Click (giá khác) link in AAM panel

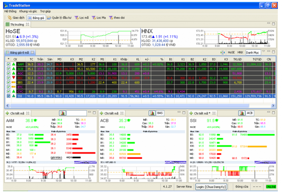pyautogui.click(x=56, y=157)
